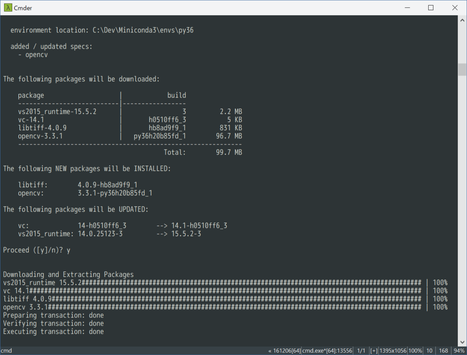Viewport: 467px width, 355px height.
Task: Click the 'build' column header
Action: pos(176,95)
